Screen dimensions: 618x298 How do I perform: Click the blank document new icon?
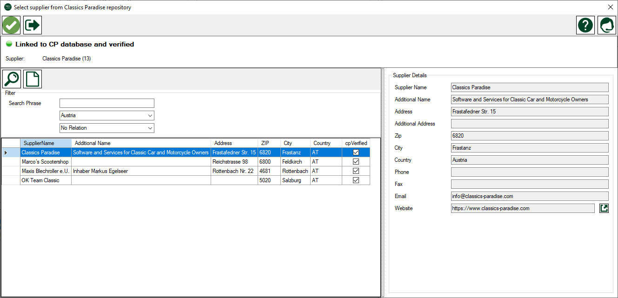point(33,79)
